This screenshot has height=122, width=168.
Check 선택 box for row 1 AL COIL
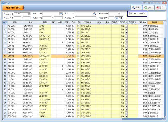coord(78,26)
